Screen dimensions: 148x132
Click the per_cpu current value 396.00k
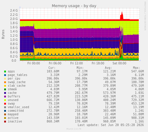tap(53, 79)
